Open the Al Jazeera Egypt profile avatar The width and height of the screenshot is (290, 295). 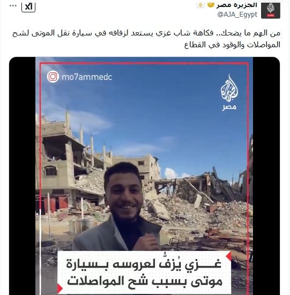point(271,11)
